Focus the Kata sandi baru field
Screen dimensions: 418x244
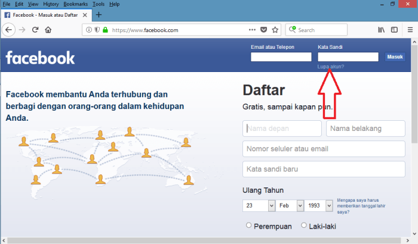(x=324, y=169)
